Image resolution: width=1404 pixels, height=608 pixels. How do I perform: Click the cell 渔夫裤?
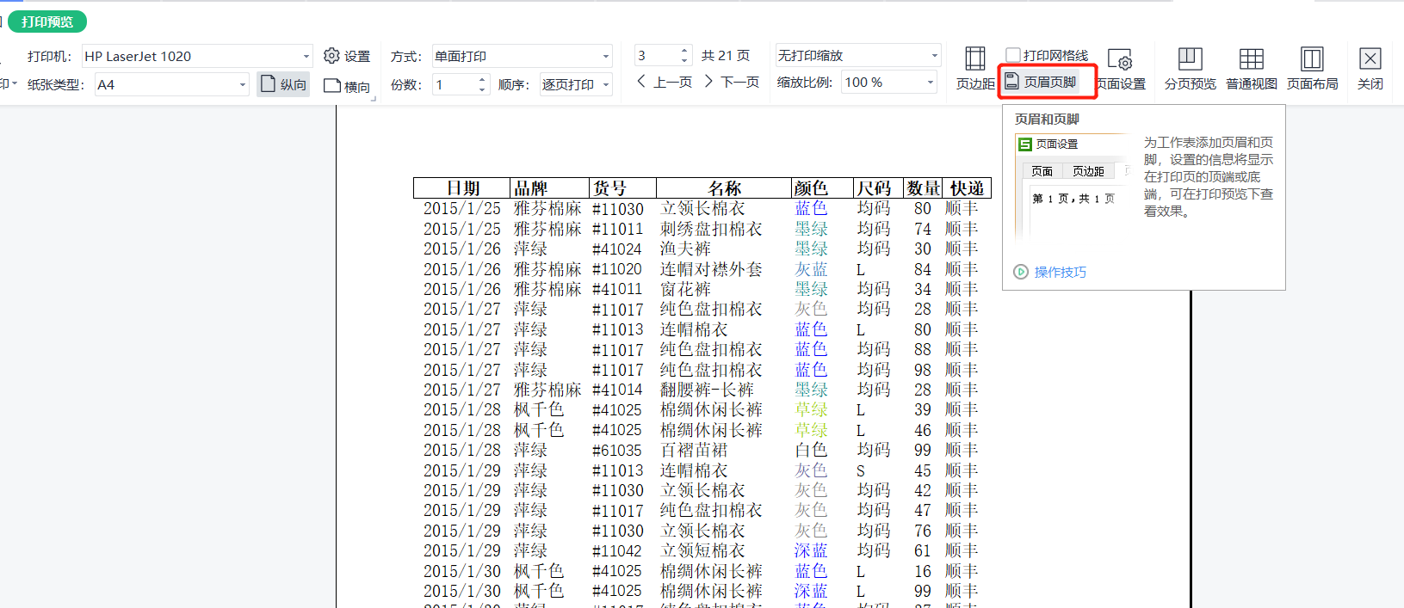point(685,249)
